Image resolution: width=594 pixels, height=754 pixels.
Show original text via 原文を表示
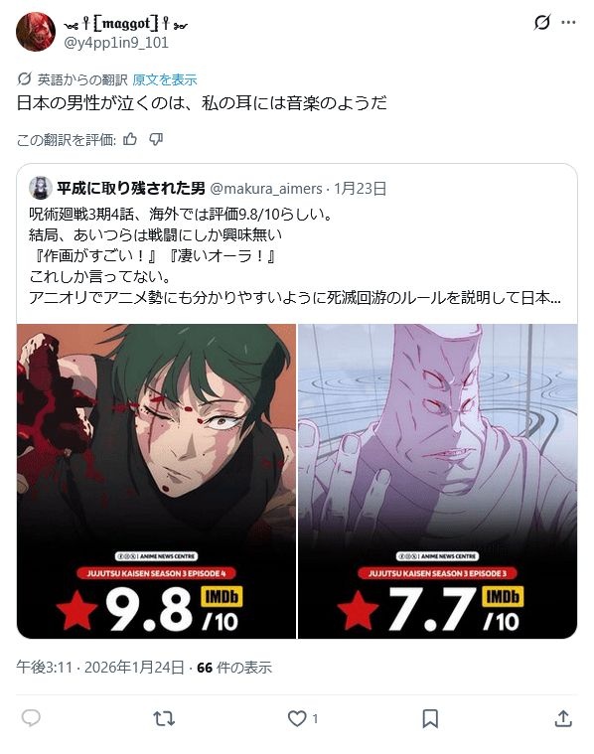pos(165,79)
